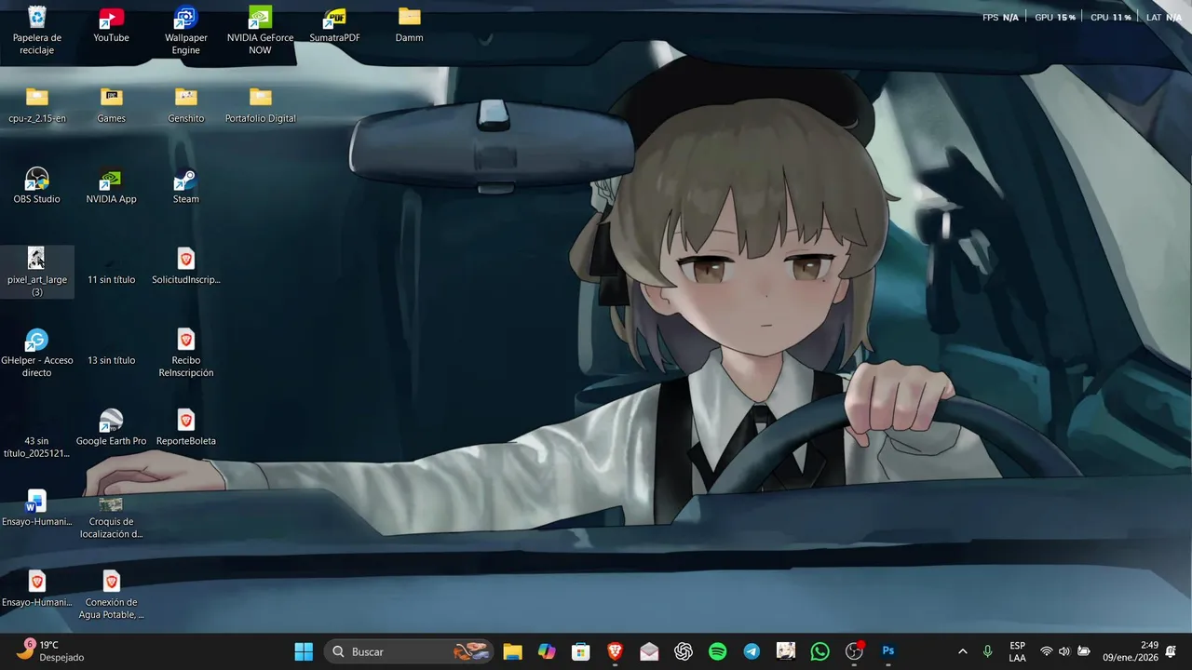
Task: Select the Ensayo-Humani... Brave PDF file
Action: (x=36, y=589)
